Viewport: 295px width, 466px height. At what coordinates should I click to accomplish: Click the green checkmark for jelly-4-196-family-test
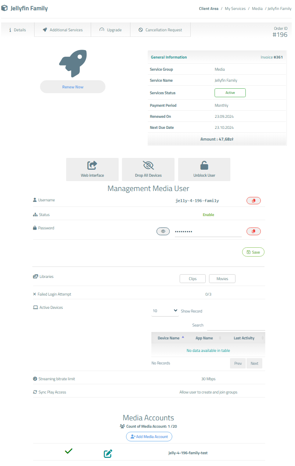[68, 451]
